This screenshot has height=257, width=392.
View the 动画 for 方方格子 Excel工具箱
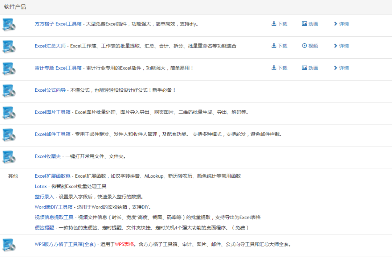coord(310,24)
